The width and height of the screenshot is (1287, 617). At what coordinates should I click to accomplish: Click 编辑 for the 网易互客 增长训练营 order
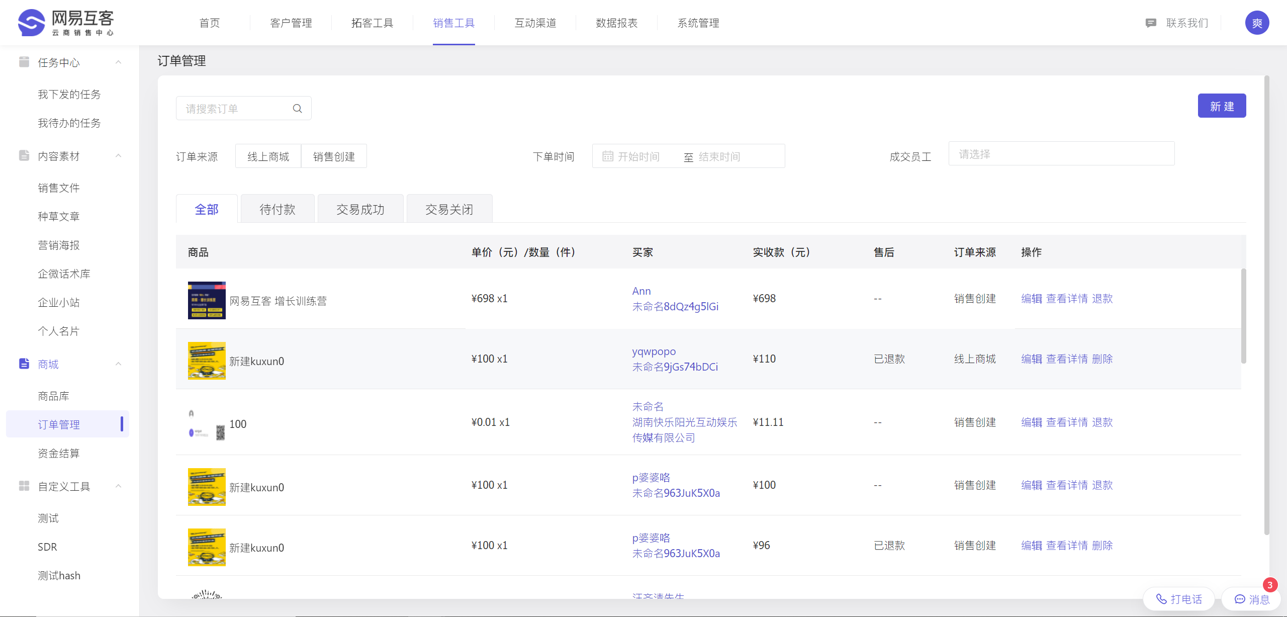[1032, 298]
